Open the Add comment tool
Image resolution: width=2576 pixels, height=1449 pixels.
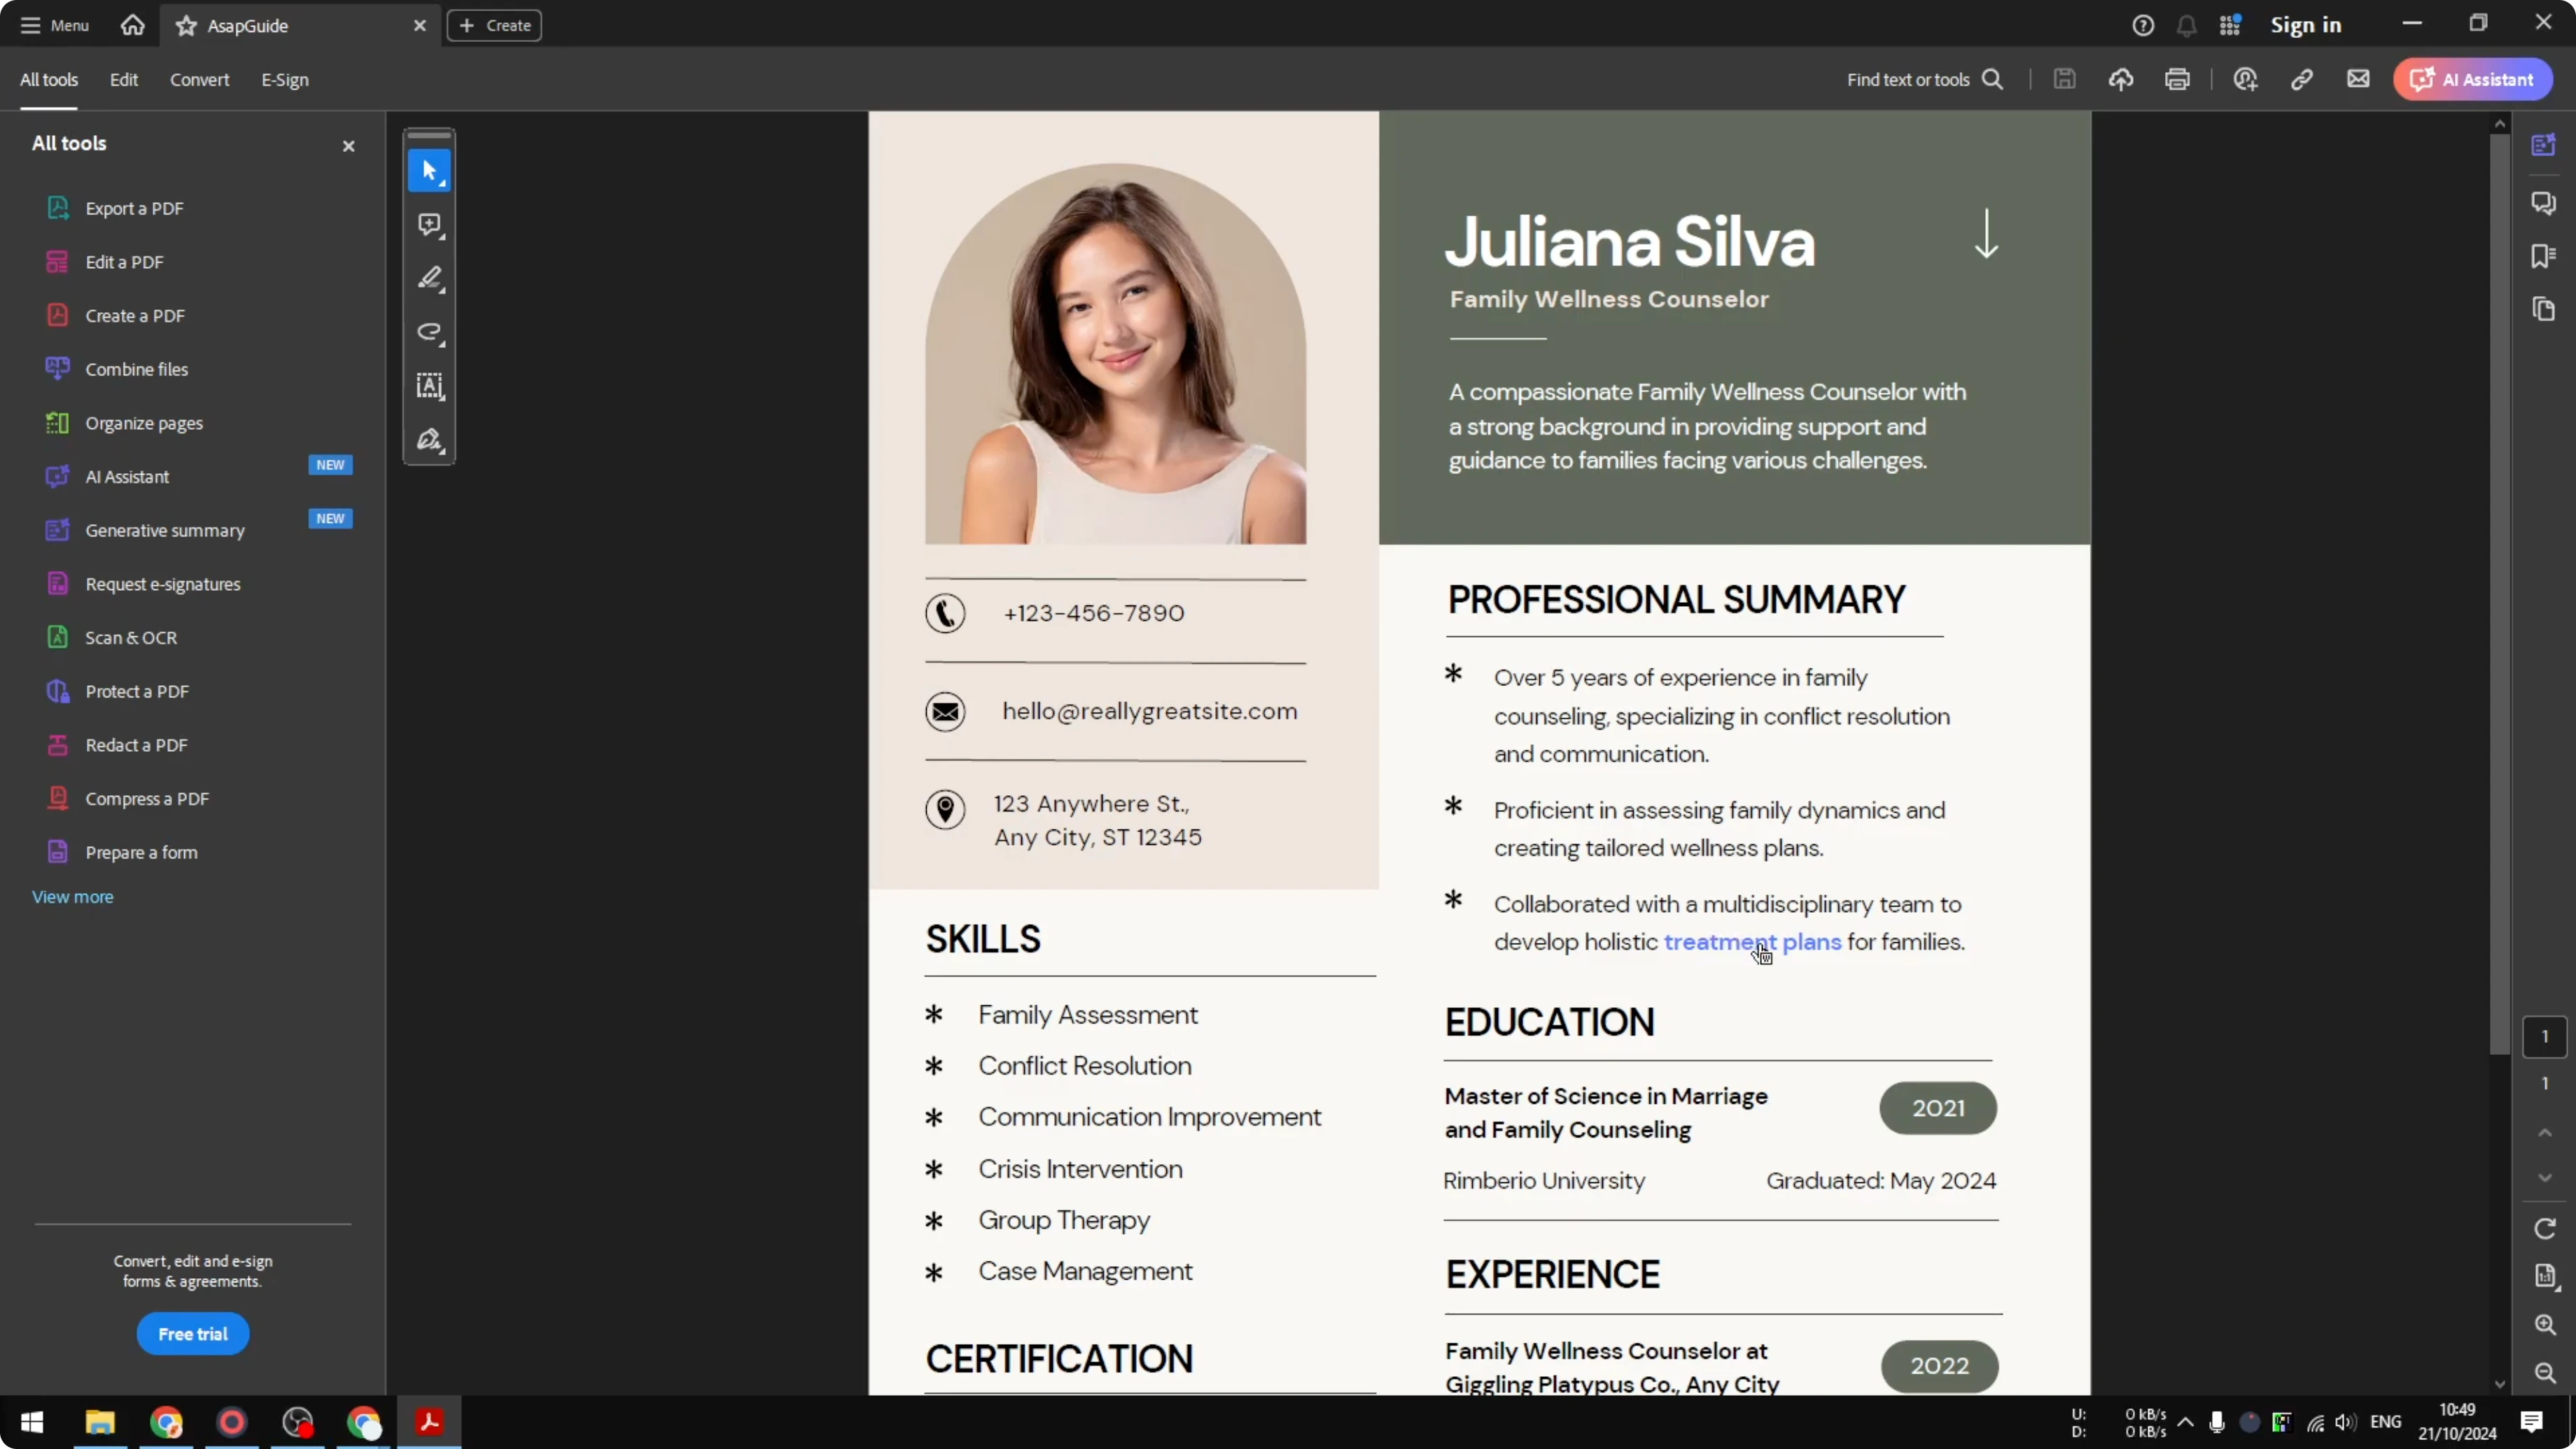click(x=429, y=225)
